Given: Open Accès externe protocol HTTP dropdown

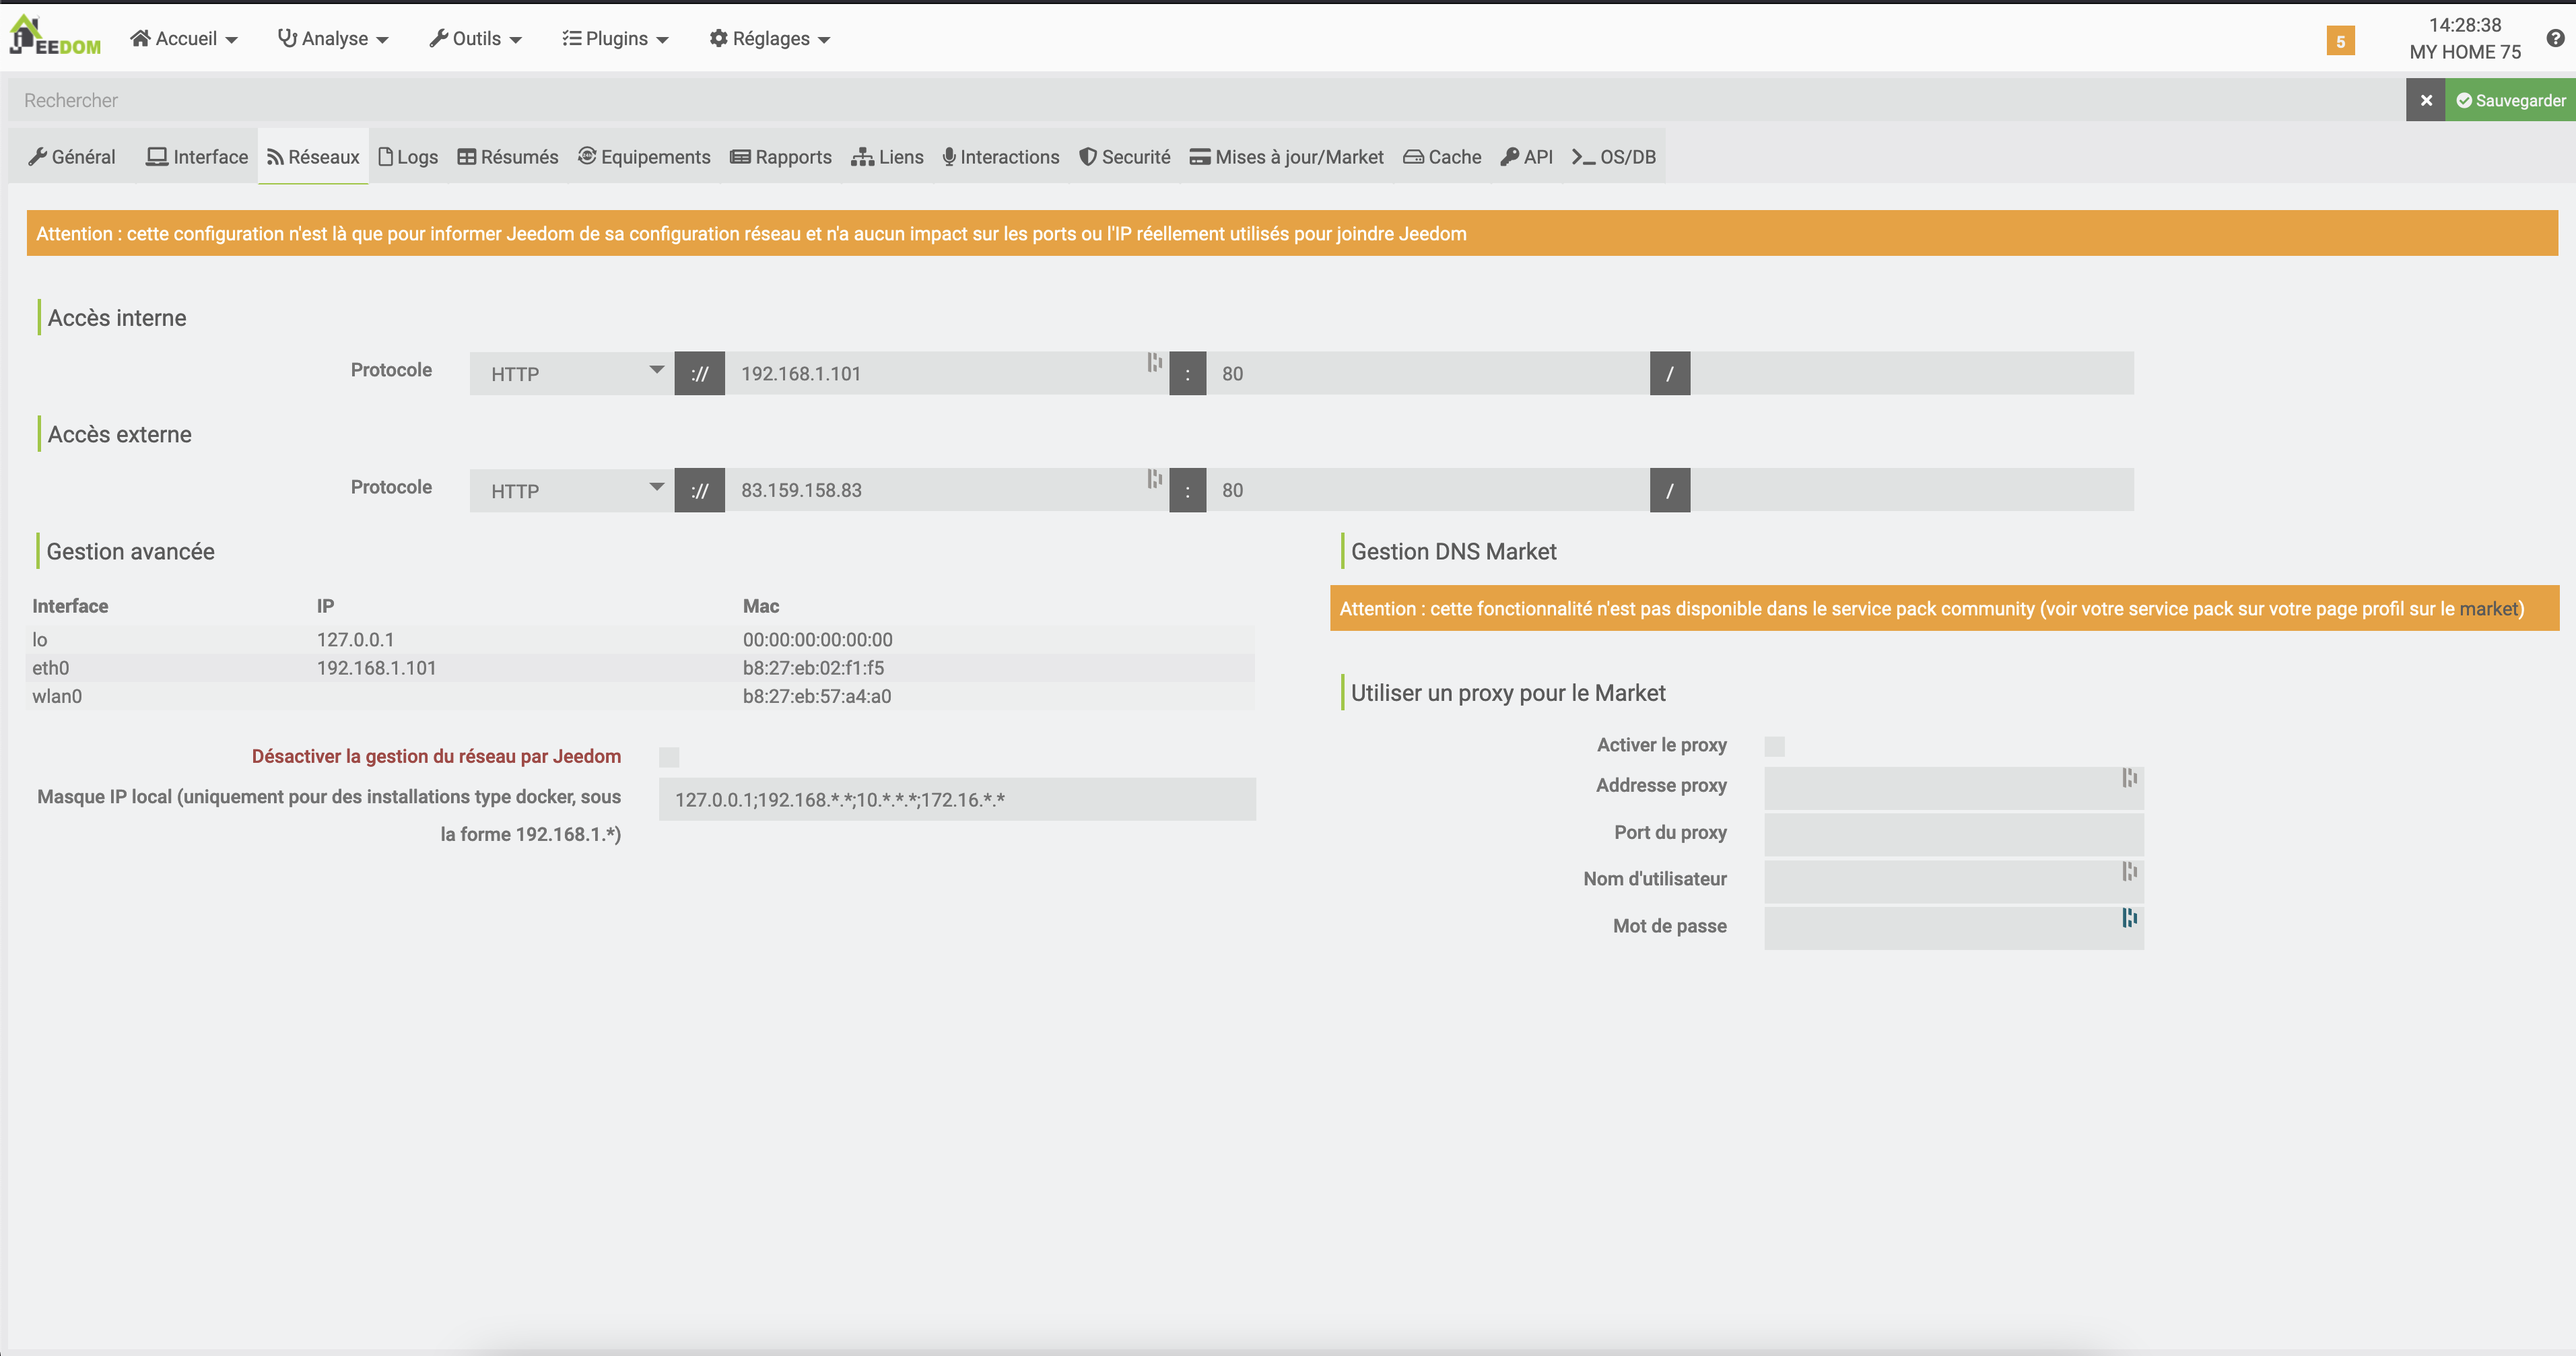Looking at the screenshot, I should click(572, 490).
